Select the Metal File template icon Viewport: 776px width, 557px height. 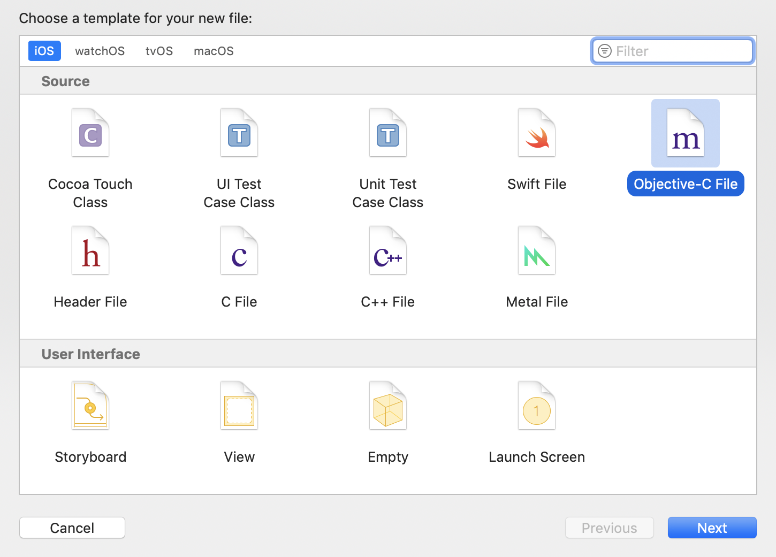[537, 250]
